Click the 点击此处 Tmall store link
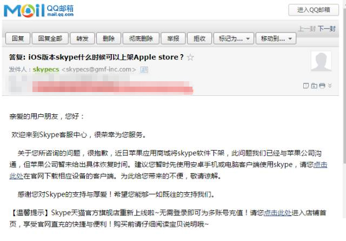The width and height of the screenshot is (346, 241). 277,213
